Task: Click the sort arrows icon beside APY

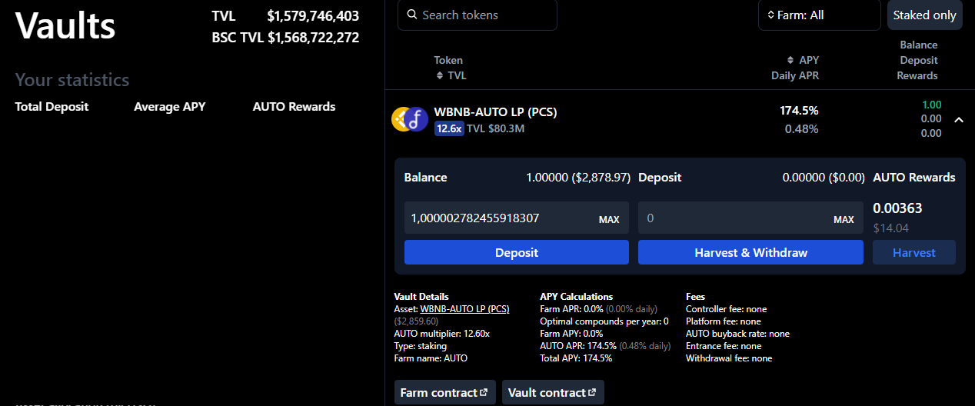Action: (790, 60)
